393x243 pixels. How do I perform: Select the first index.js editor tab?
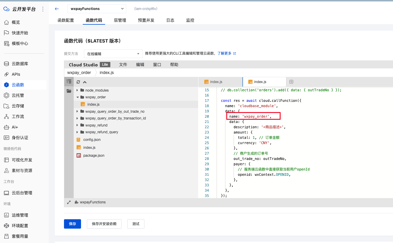(x=220, y=82)
